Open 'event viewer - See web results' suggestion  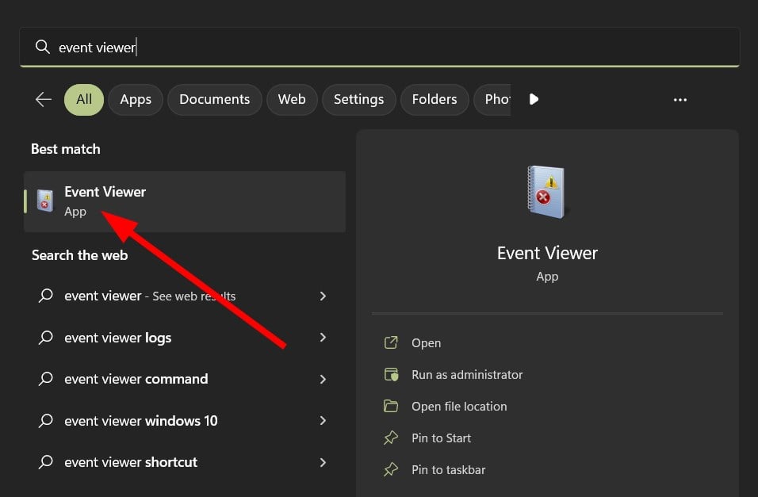(185, 296)
